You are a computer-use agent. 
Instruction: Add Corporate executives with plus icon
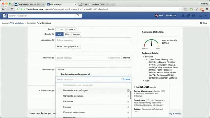tap(128, 96)
